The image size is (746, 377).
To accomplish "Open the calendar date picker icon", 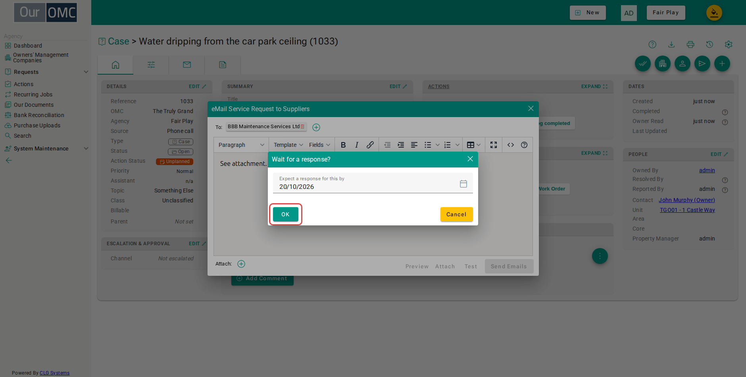I will (x=463, y=184).
